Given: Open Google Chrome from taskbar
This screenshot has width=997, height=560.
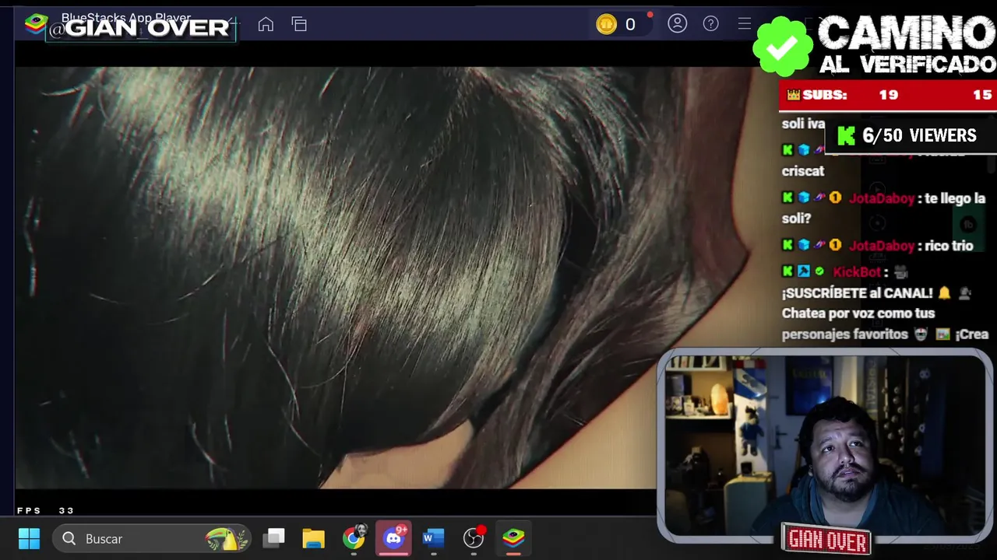Looking at the screenshot, I should click(x=354, y=538).
